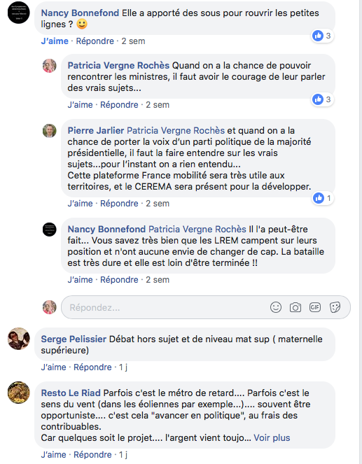Open Resto Le Riad's profile picture
Screen dimensions: 362x464
[19, 393]
